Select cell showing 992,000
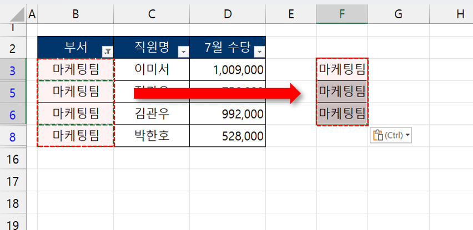The image size is (473, 230). (228, 114)
